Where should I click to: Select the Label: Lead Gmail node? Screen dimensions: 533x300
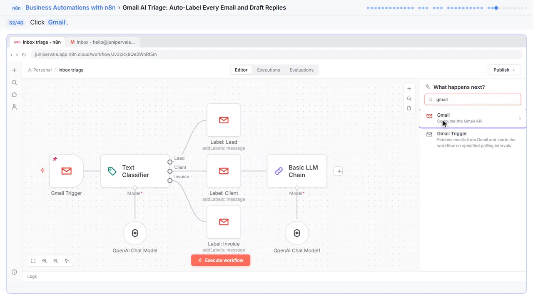click(x=224, y=120)
